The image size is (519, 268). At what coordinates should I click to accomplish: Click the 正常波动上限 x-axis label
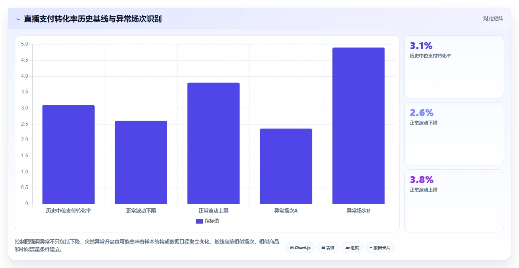[214, 211]
